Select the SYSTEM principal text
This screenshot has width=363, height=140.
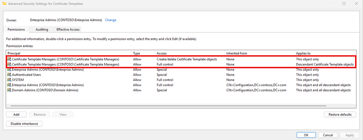click(18, 80)
